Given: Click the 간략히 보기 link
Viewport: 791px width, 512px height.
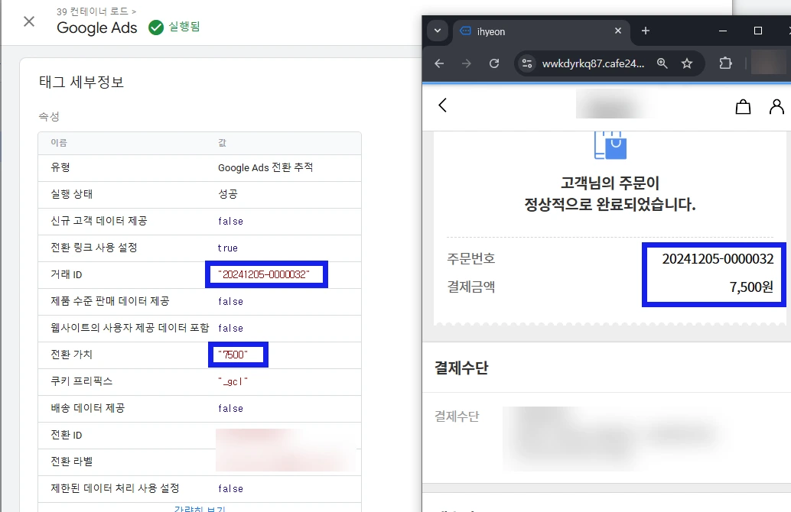Looking at the screenshot, I should (x=200, y=508).
